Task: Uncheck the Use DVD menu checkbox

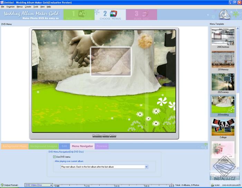Action: [54, 157]
